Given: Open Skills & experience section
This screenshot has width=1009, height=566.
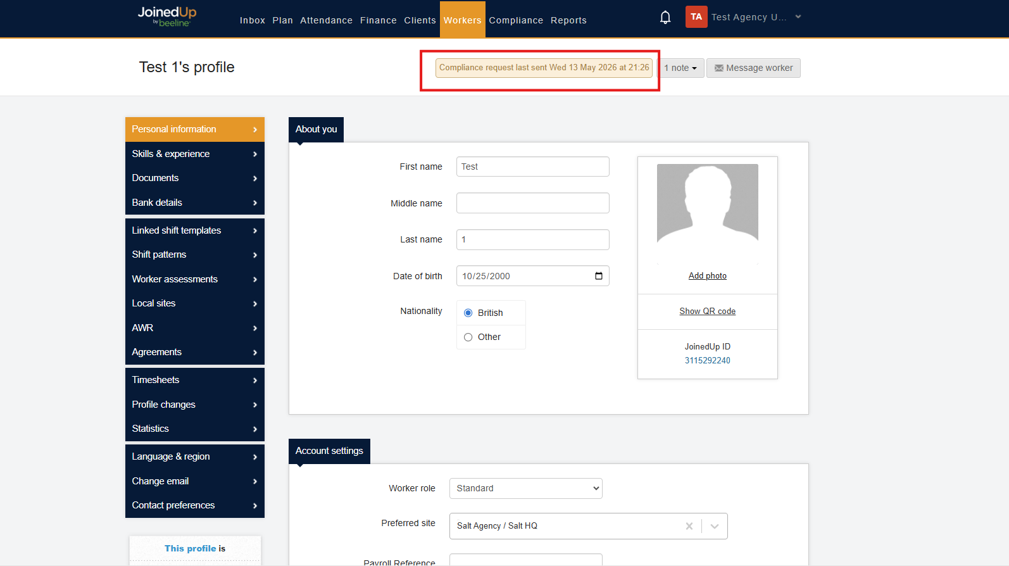Looking at the screenshot, I should pos(195,154).
